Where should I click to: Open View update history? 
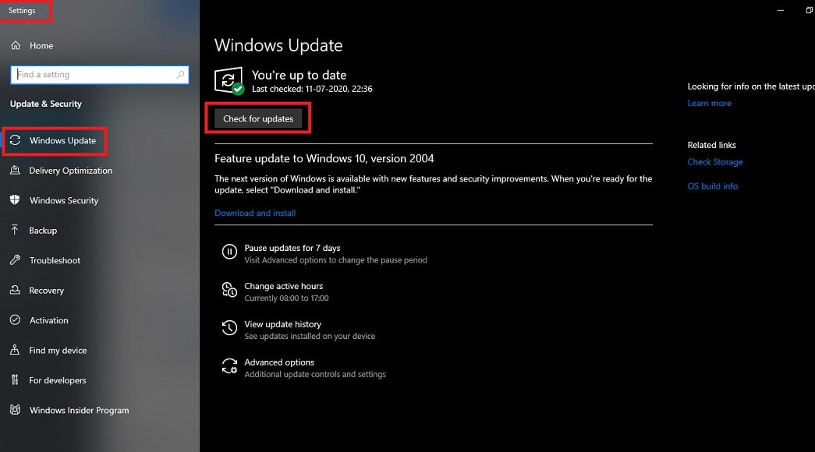pyautogui.click(x=283, y=324)
